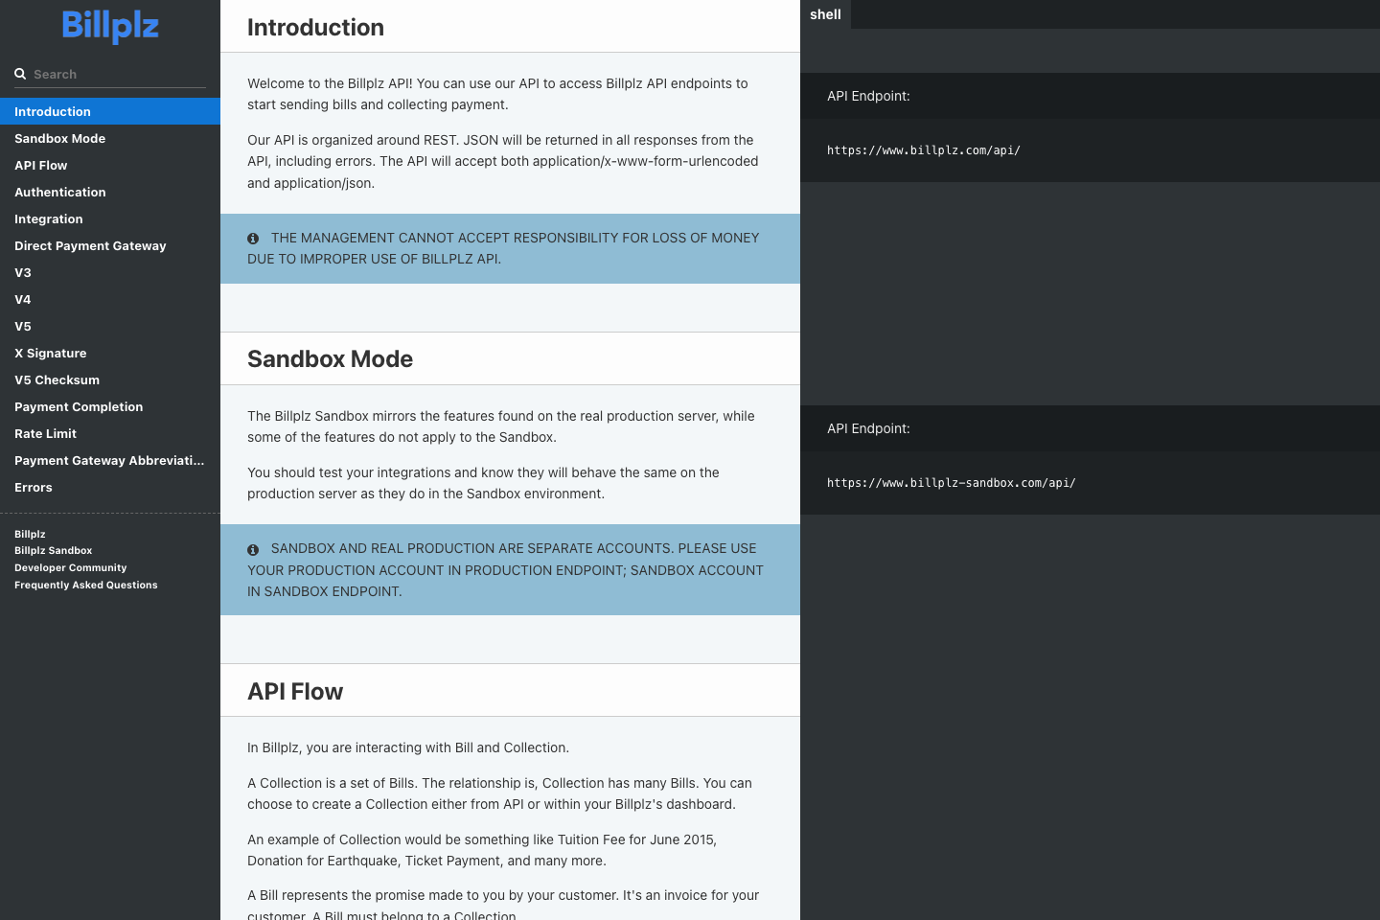1380x920 pixels.
Task: Click the search magnifier icon
Action: tap(20, 74)
